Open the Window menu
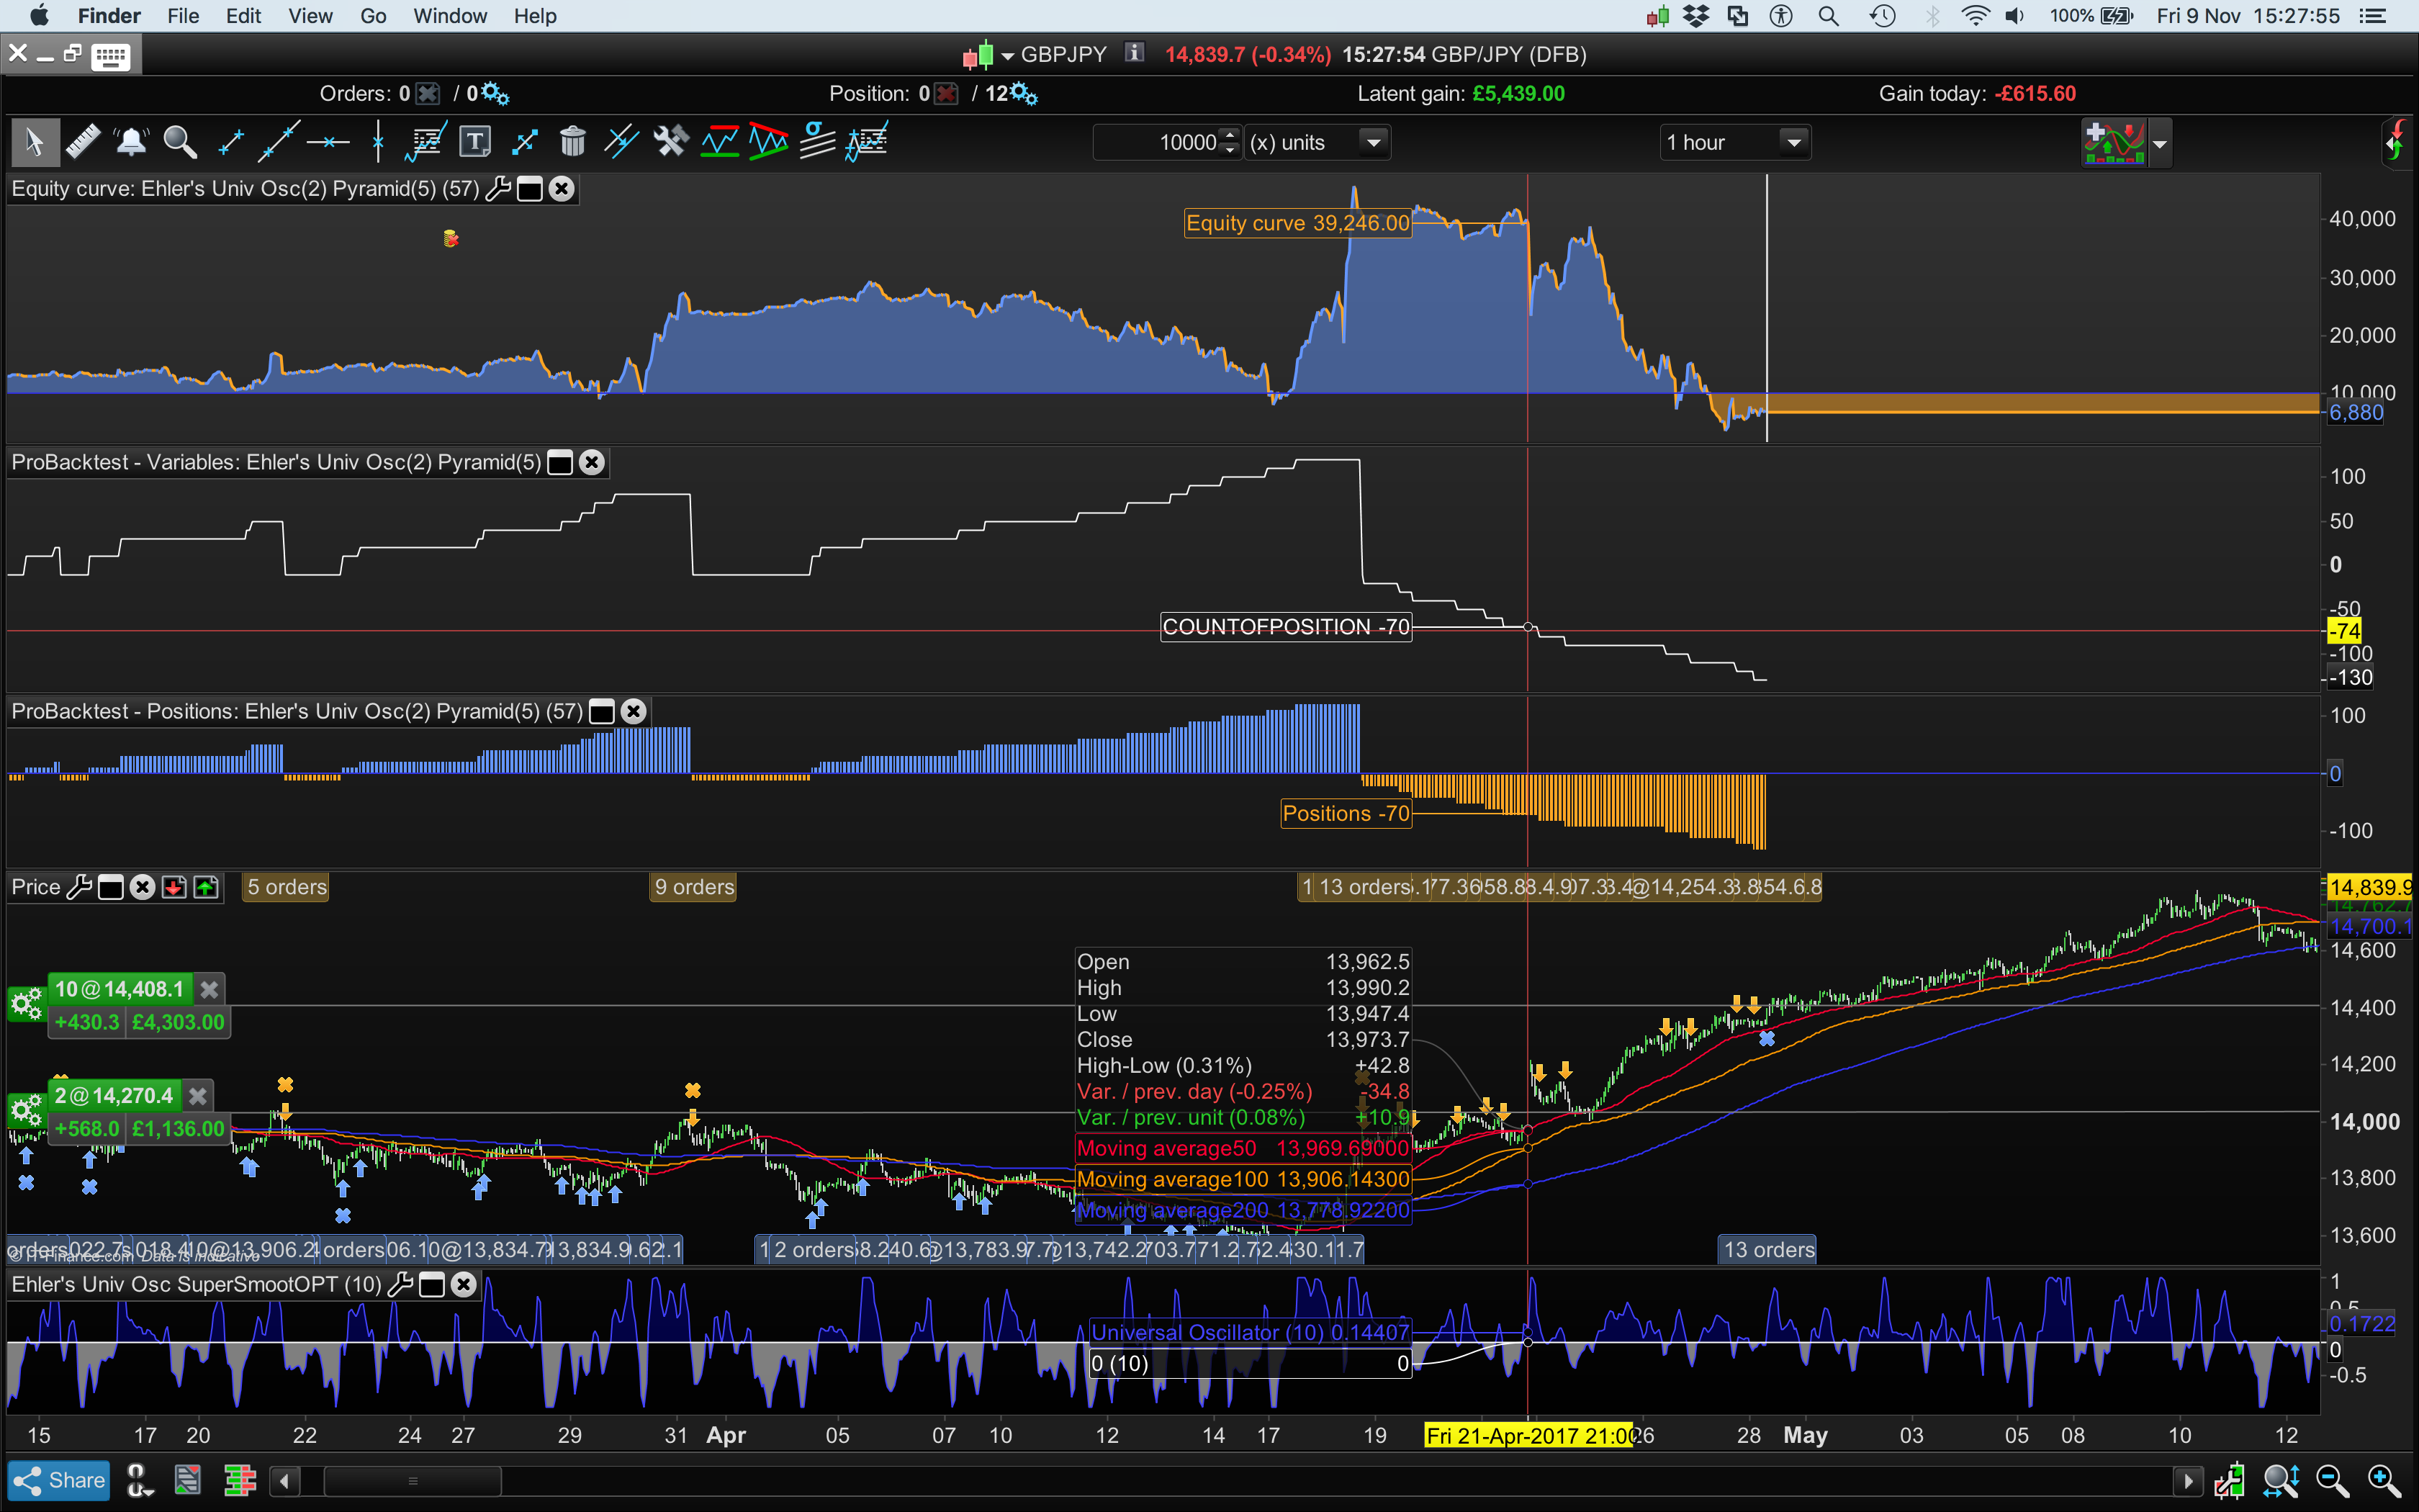 pos(450,16)
